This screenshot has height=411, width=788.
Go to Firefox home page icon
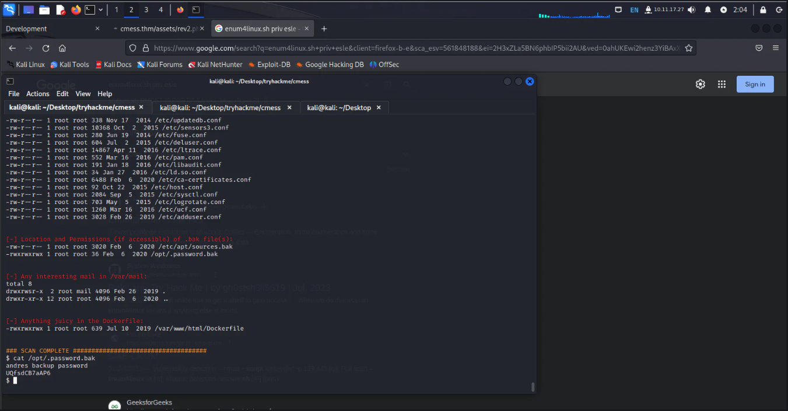[62, 48]
